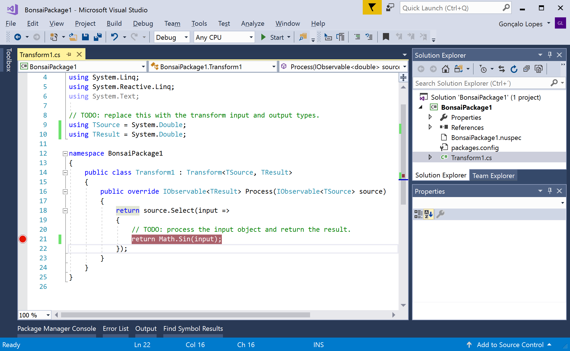The image size is (570, 351).
Task: Click the Save All icon
Action: point(98,37)
